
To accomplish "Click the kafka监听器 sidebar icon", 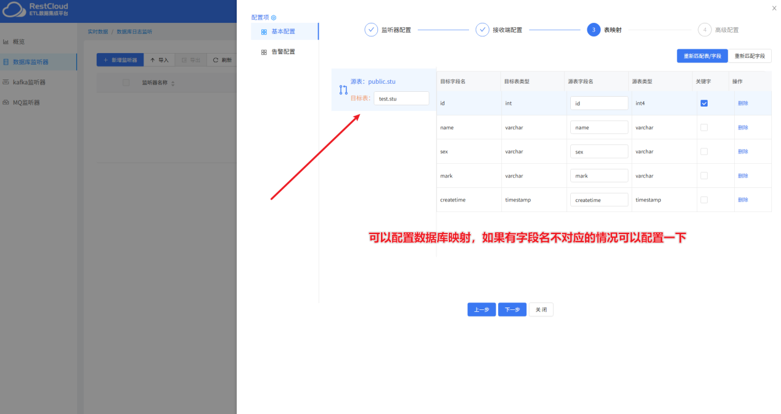I will 6,82.
